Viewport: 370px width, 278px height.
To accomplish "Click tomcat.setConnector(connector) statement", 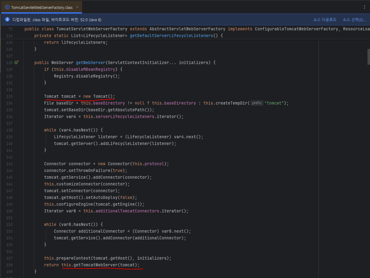I will pos(82,191).
